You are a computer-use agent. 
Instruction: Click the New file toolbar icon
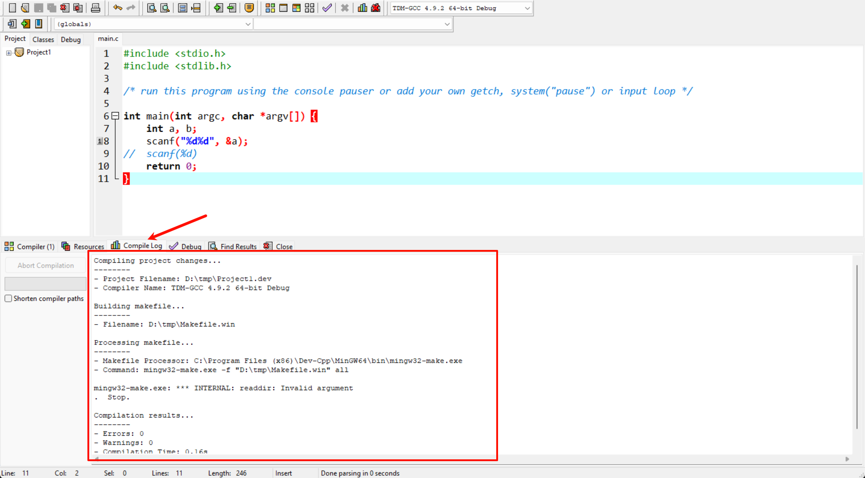12,8
